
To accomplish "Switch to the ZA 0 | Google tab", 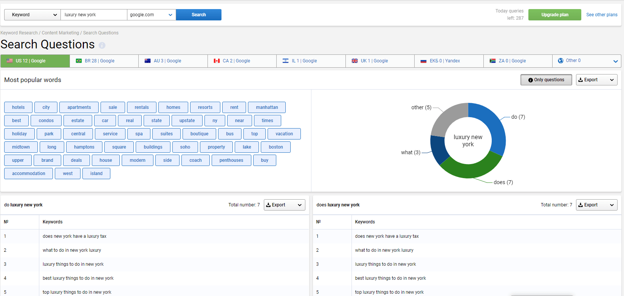I will click(x=518, y=61).
